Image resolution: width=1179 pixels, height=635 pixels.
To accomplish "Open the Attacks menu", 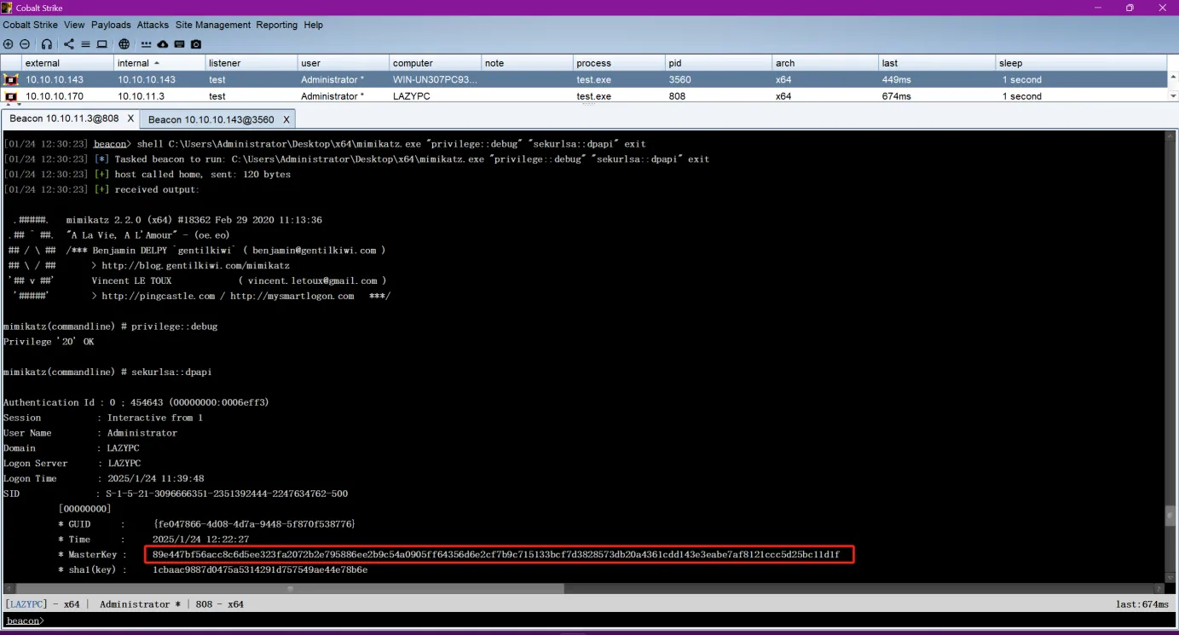I will [153, 25].
